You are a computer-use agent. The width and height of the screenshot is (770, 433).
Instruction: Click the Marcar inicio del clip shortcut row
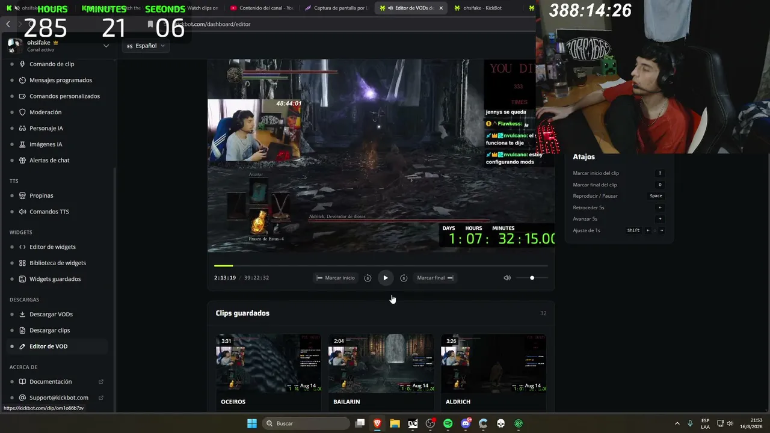coord(618,173)
